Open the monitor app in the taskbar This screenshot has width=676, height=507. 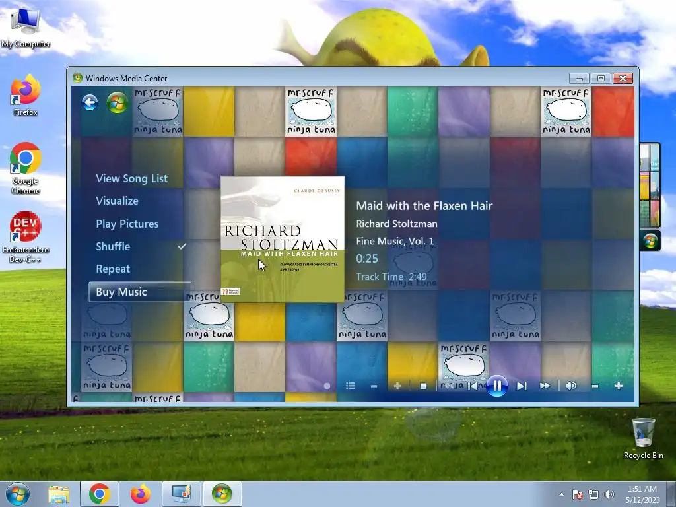182,494
